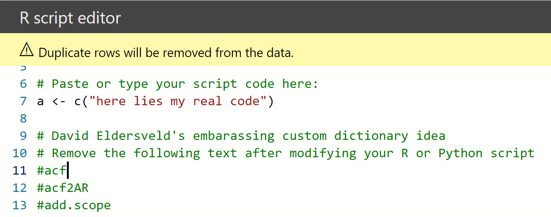Screen dimensions: 551x217
Task: Click line number 12 in gutter
Action: 19,188
